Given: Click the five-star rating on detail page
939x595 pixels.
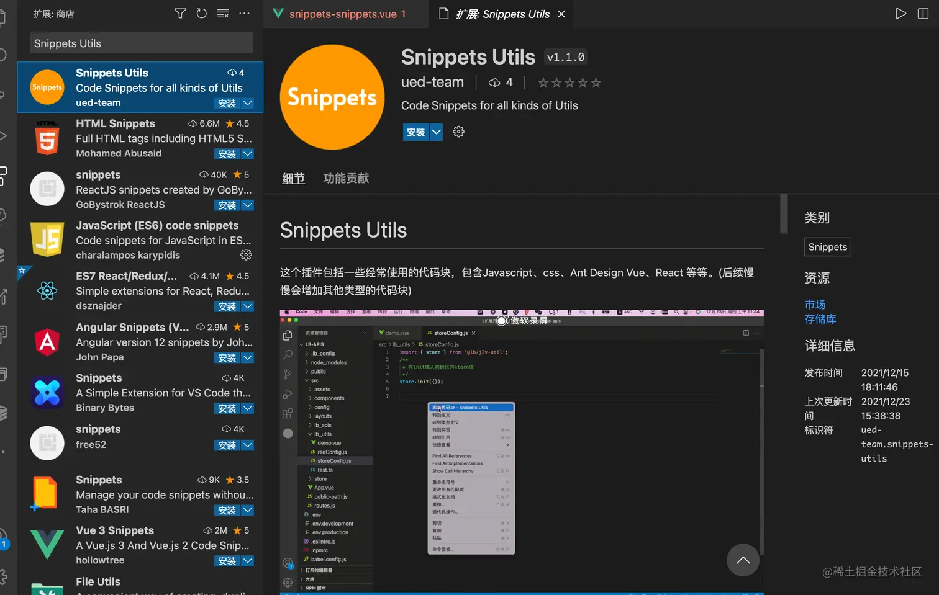Looking at the screenshot, I should click(569, 83).
